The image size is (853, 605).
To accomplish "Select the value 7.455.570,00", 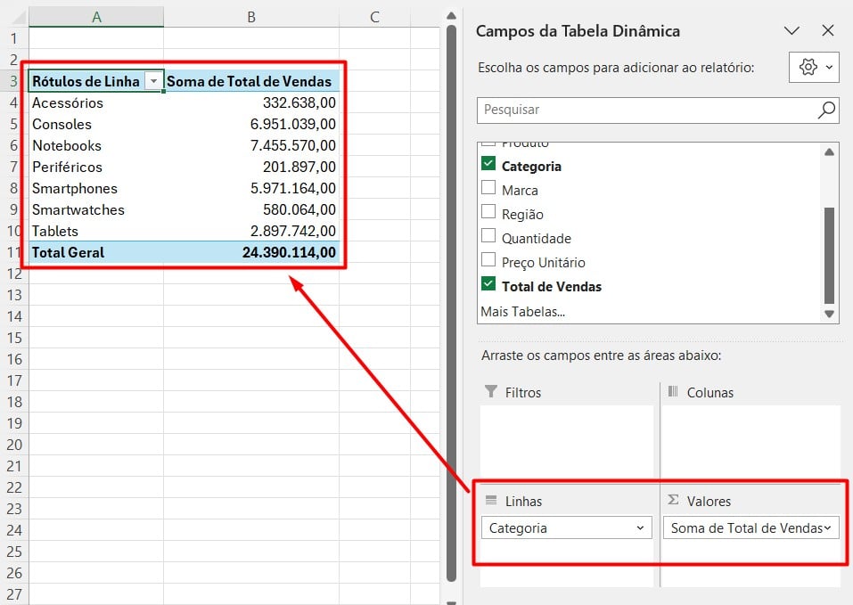I will click(x=251, y=145).
